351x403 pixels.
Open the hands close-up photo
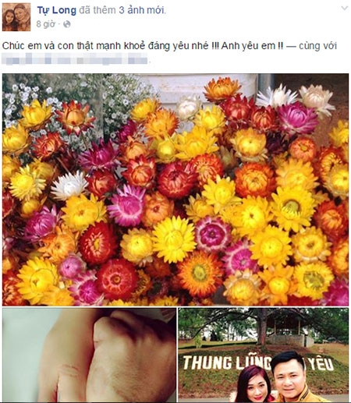89,355
